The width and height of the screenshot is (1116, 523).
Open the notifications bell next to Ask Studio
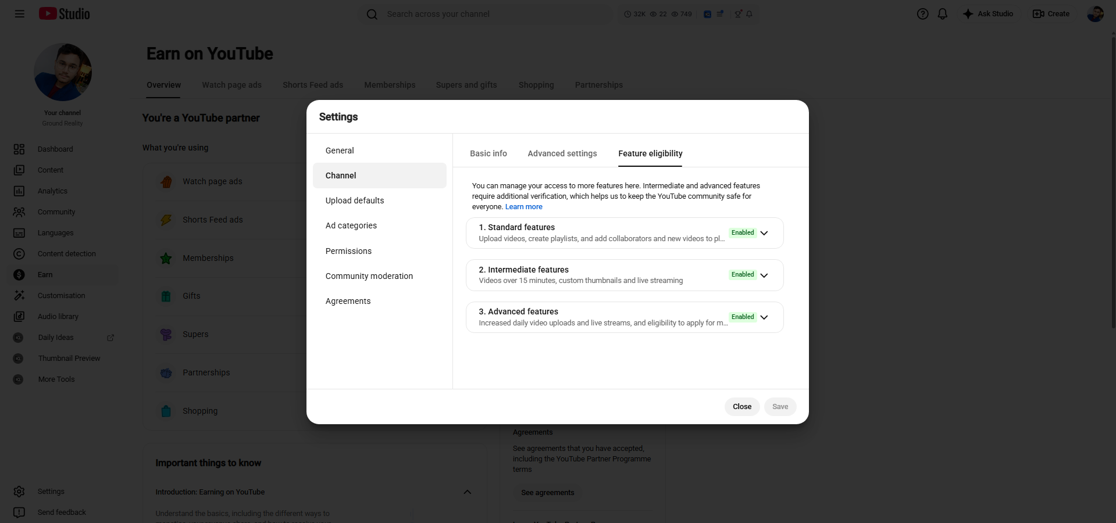tap(943, 14)
